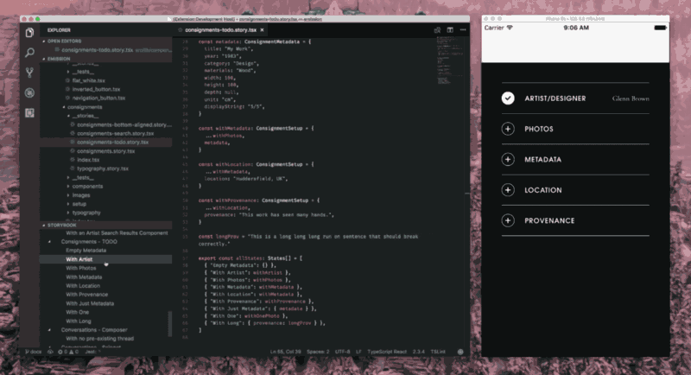Image resolution: width=691 pixels, height=375 pixels.
Task: Tap the plus icon beside PHOTOS
Action: point(508,129)
